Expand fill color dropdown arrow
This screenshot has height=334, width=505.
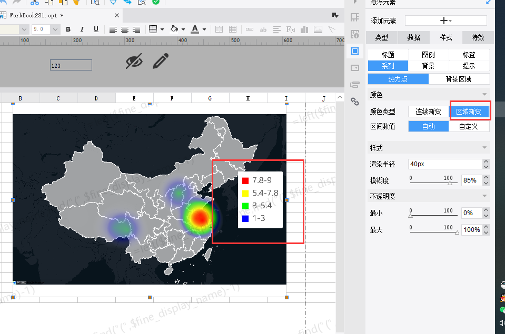click(183, 29)
